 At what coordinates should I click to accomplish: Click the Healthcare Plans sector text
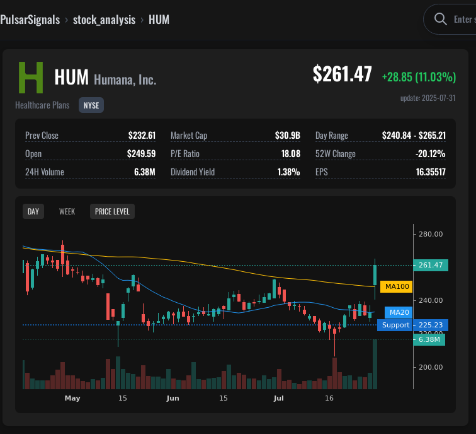tap(42, 105)
